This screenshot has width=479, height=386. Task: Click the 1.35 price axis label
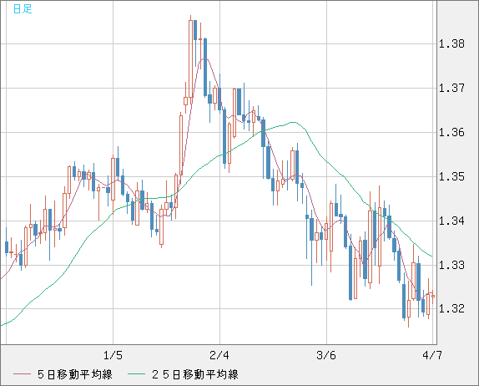click(451, 177)
